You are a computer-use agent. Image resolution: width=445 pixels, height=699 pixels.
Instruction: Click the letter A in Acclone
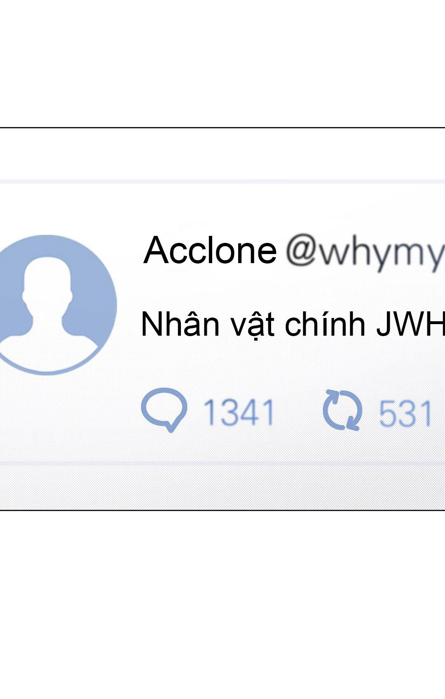point(156,250)
